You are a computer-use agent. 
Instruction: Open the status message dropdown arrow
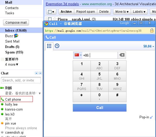tap(40, 93)
